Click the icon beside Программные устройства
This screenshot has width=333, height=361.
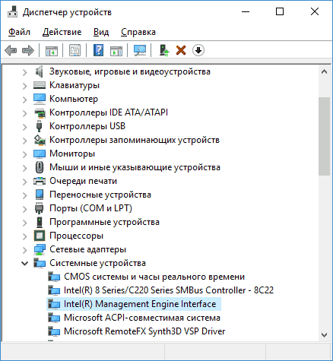[x=40, y=222]
